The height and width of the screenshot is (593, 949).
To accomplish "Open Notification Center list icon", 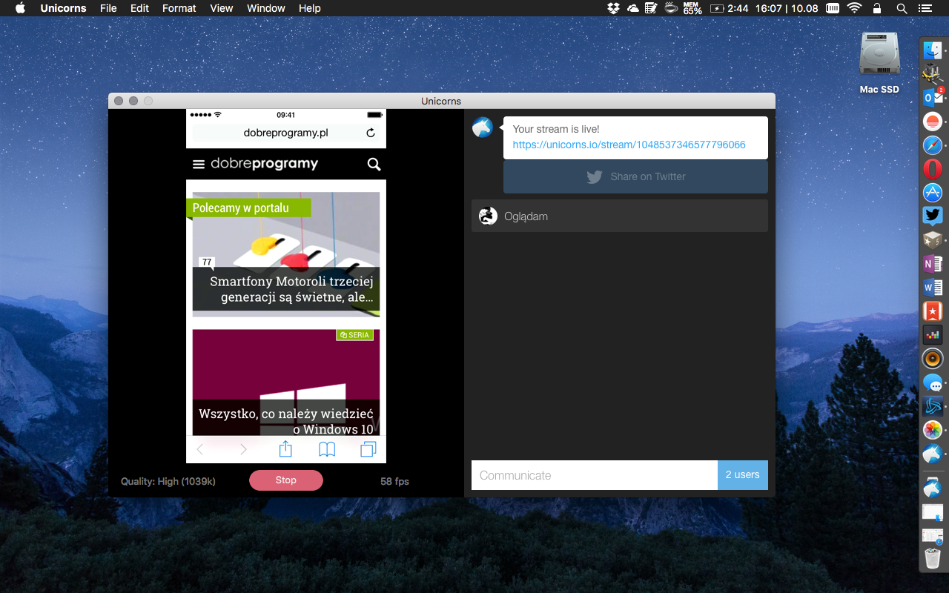I will pos(925,8).
